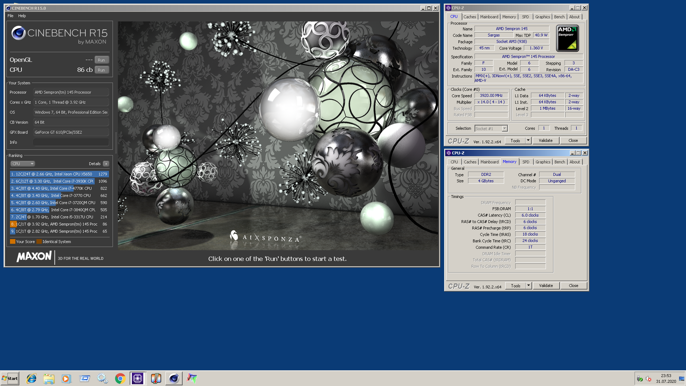Click top CPU-Z window title icon
The width and height of the screenshot is (686, 386).
coord(448,8)
